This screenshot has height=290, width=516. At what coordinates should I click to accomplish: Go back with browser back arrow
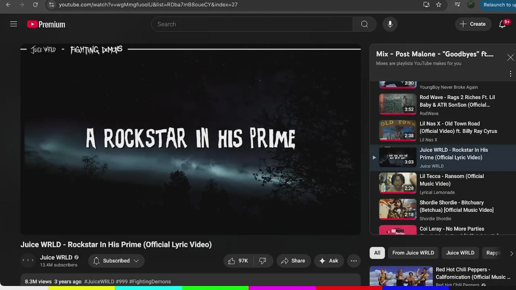pos(8,5)
